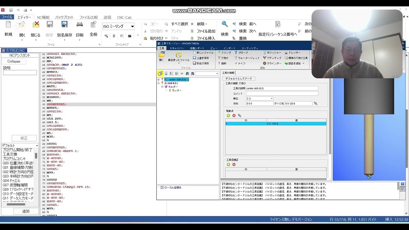Image resolution: width=409 pixels, height=230 pixels.
Task: Click the red remove icon under 駆動点
Action: click(234, 116)
